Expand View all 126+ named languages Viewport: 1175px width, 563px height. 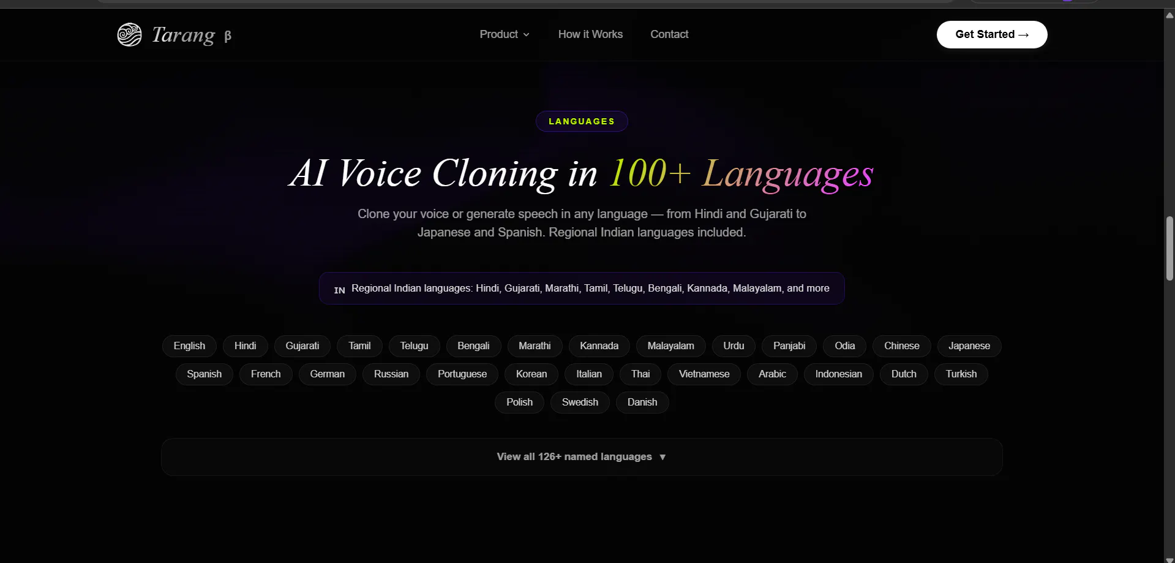point(582,457)
